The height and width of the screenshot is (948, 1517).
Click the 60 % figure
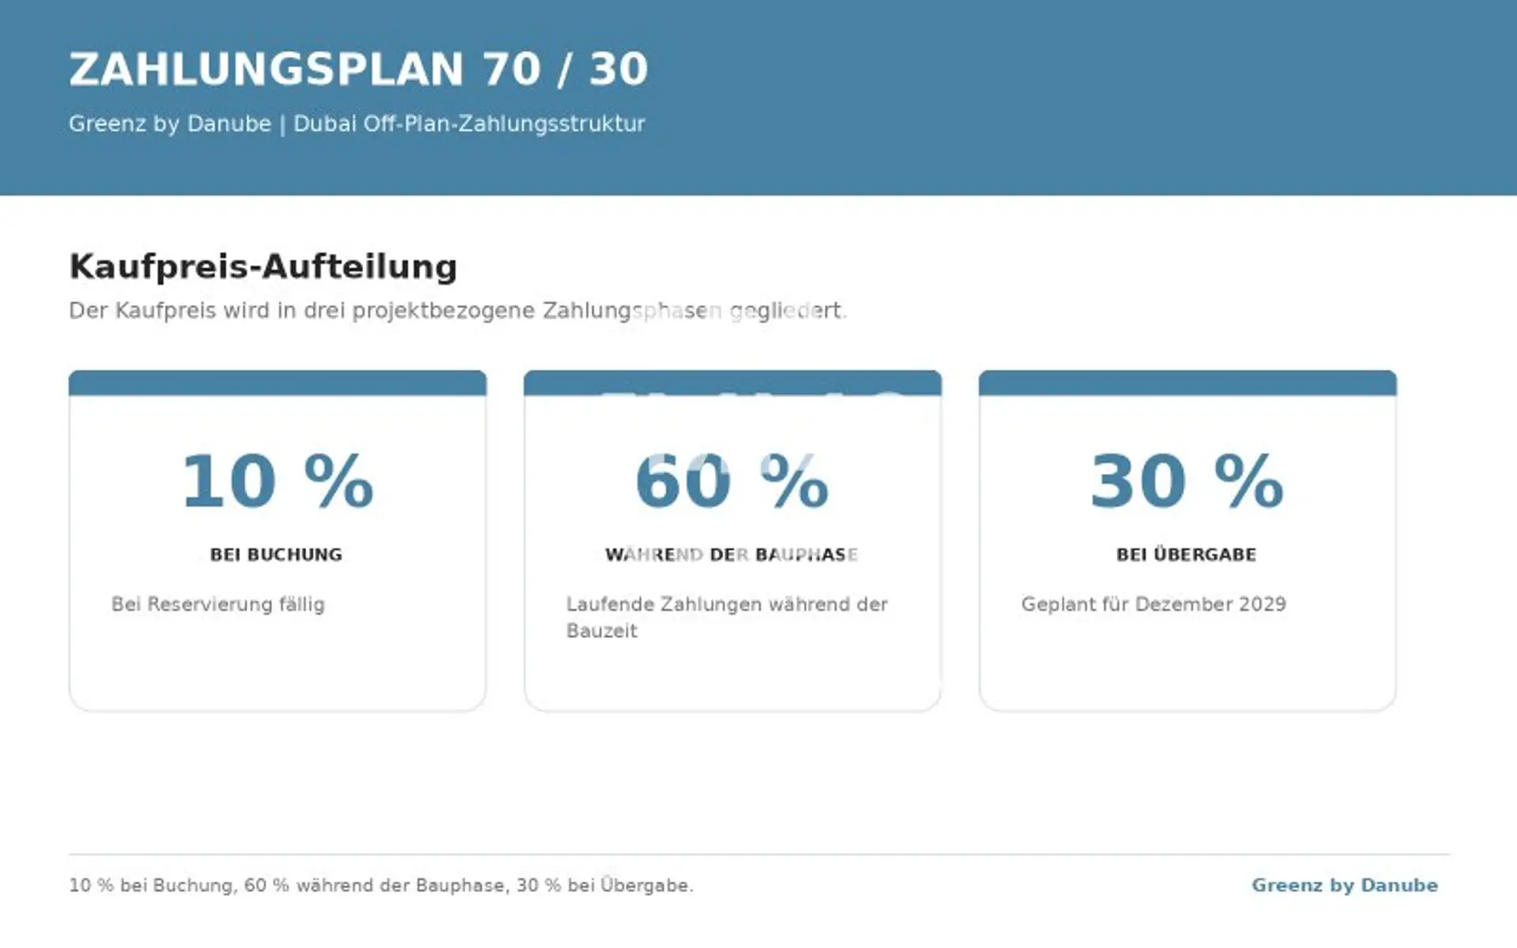pos(732,481)
